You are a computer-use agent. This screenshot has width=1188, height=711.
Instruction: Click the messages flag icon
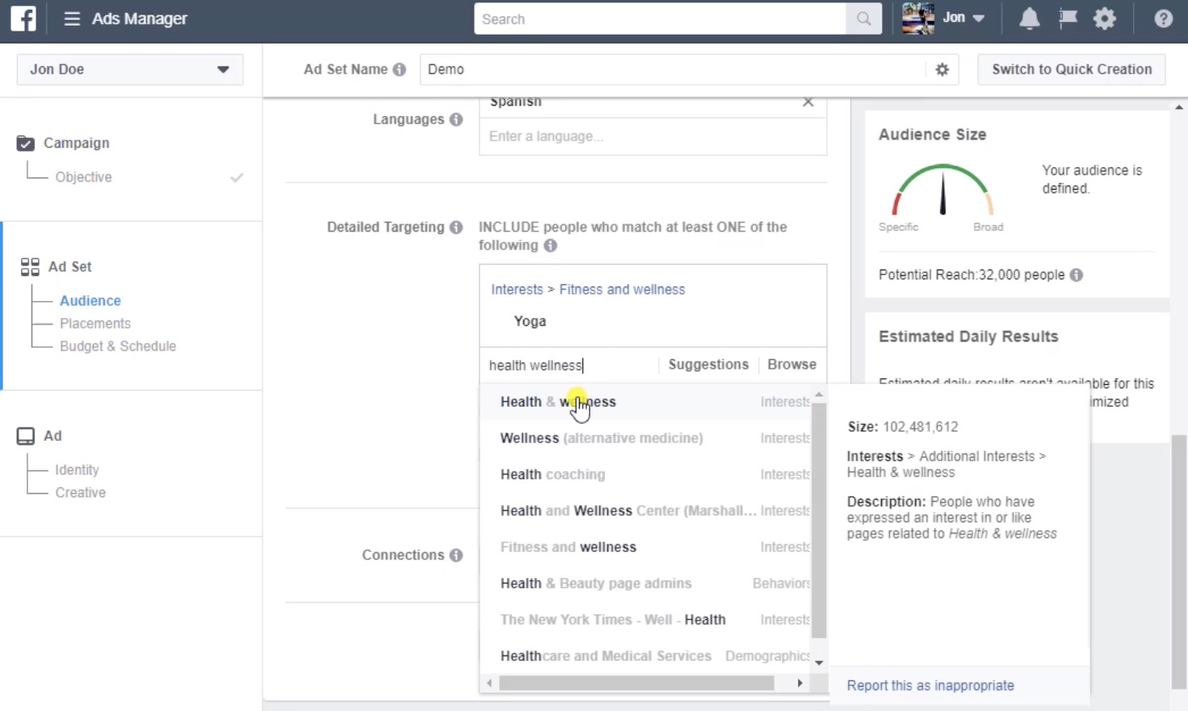[x=1066, y=18]
